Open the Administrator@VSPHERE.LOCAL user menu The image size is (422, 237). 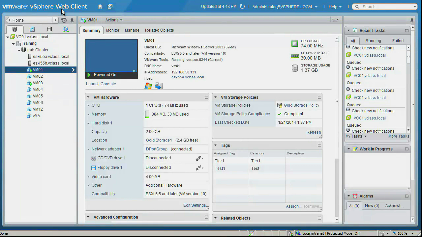[x=285, y=7]
